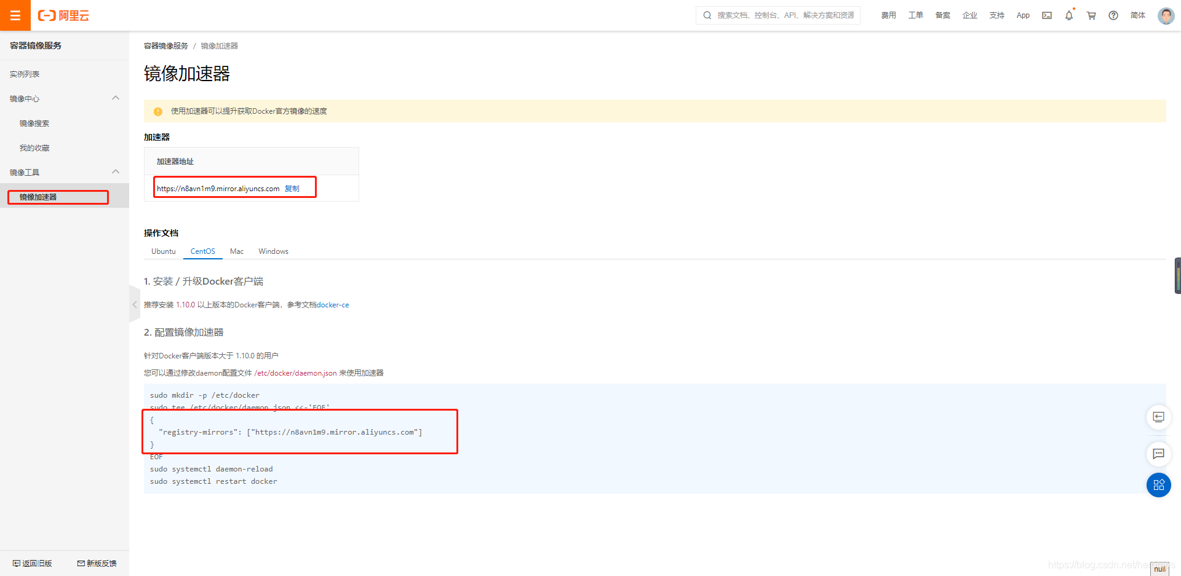The height and width of the screenshot is (576, 1181).
Task: Select 镜像加速器 in the sidebar
Action: 65,197
